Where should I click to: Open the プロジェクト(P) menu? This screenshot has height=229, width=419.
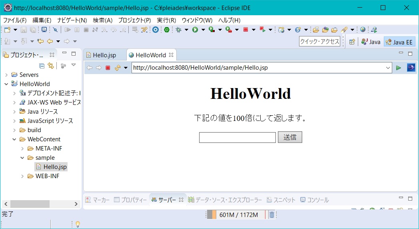click(x=134, y=20)
